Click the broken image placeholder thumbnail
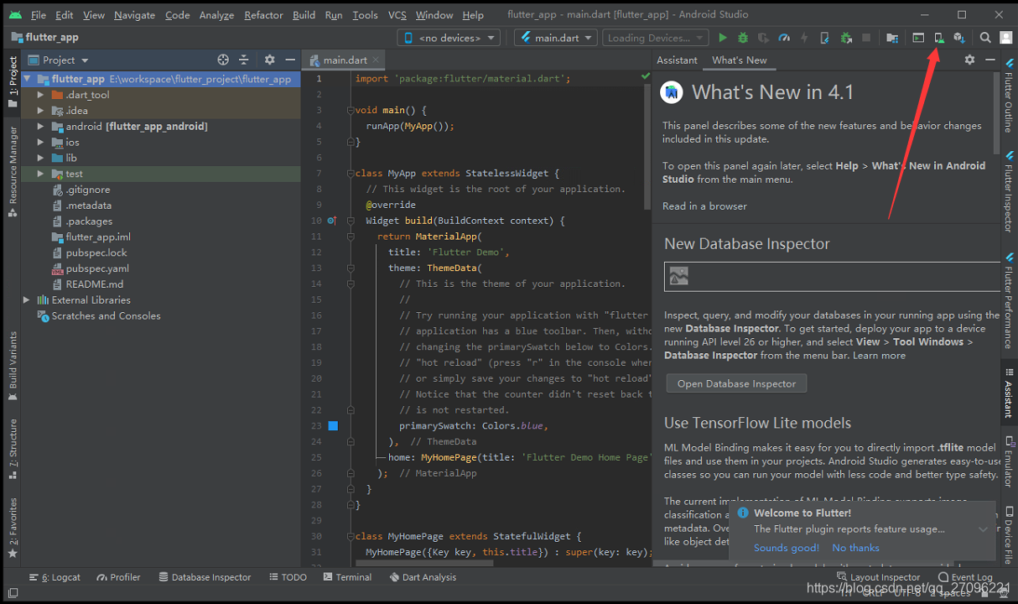 [x=679, y=276]
